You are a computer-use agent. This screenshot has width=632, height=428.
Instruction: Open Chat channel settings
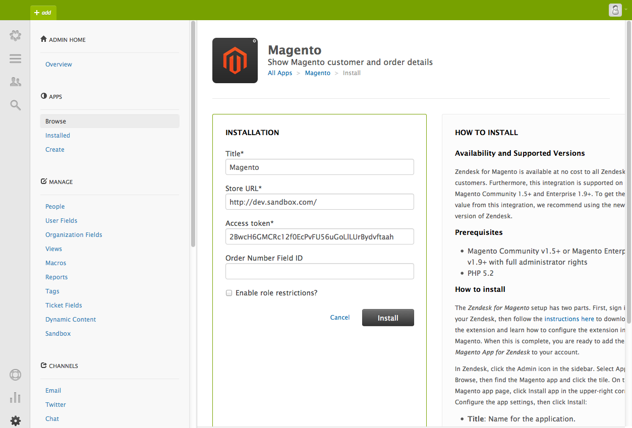tap(52, 419)
